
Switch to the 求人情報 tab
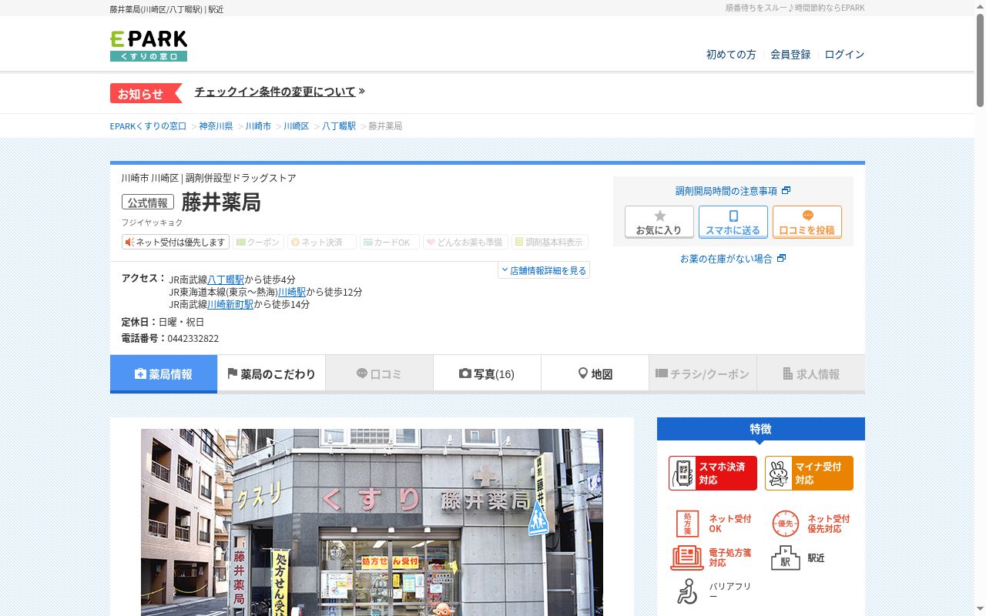pyautogui.click(x=811, y=374)
